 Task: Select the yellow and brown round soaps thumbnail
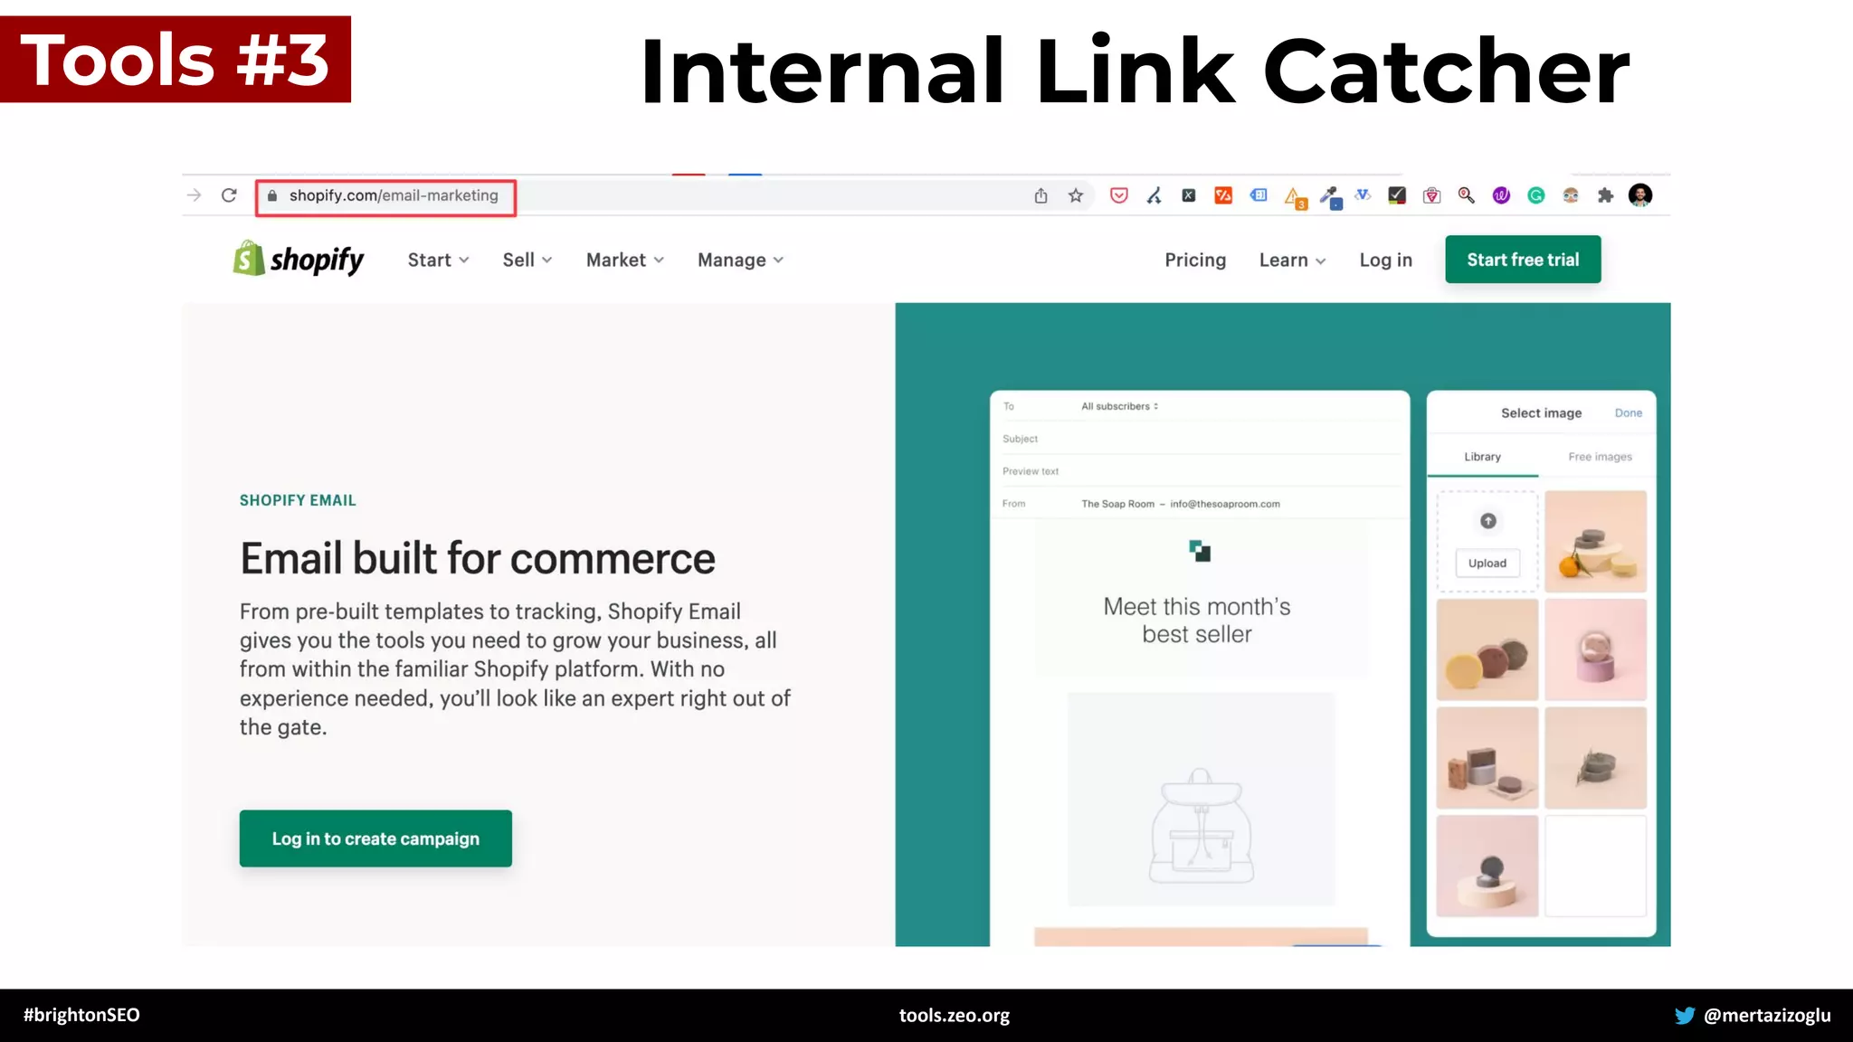[1487, 649]
